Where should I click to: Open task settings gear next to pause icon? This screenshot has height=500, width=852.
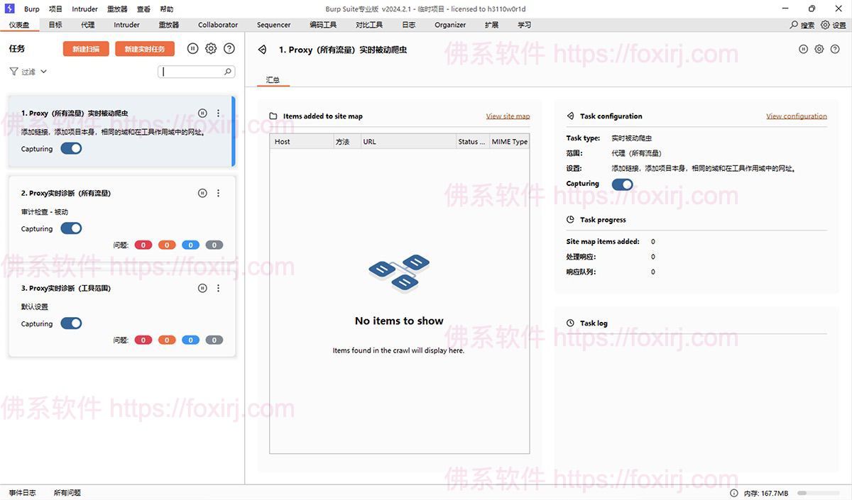pos(211,49)
